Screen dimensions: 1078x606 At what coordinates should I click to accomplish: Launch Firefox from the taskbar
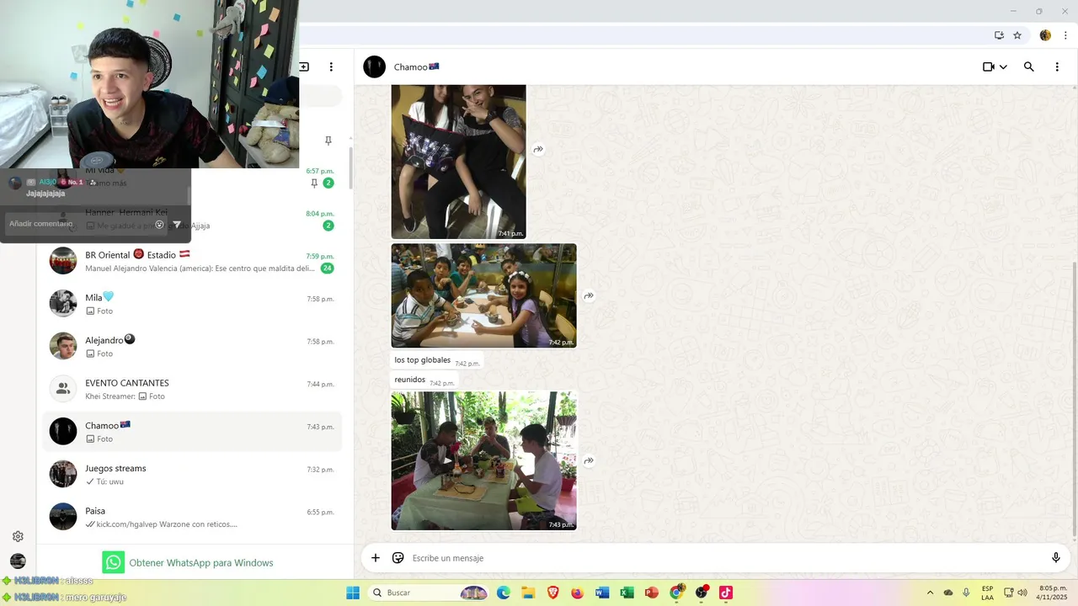(x=577, y=593)
